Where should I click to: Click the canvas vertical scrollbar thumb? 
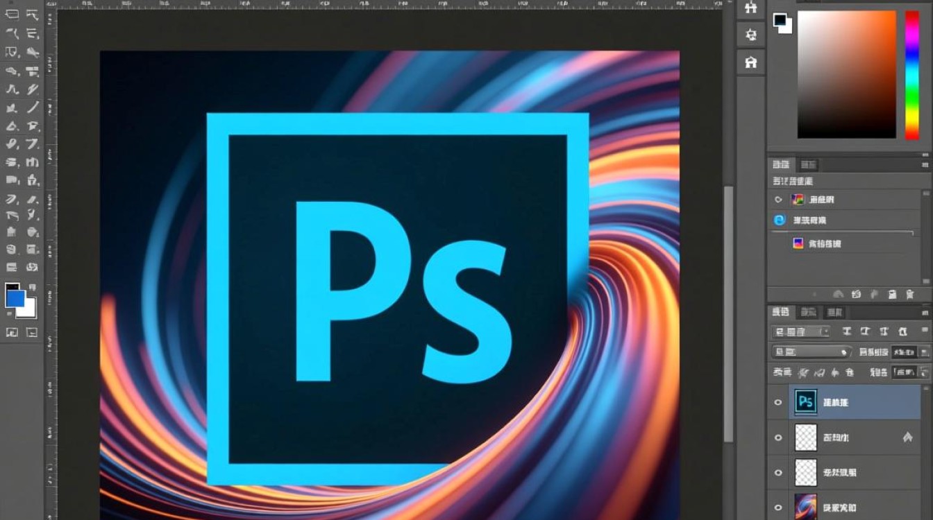tap(728, 313)
